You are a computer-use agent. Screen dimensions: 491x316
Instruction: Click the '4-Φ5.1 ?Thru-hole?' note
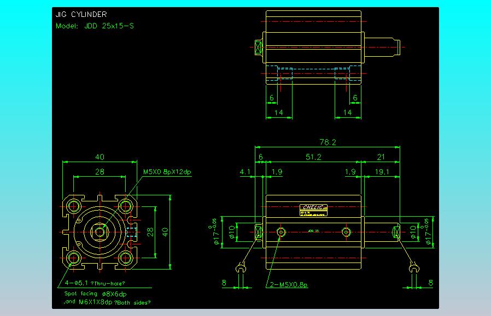[95, 283]
